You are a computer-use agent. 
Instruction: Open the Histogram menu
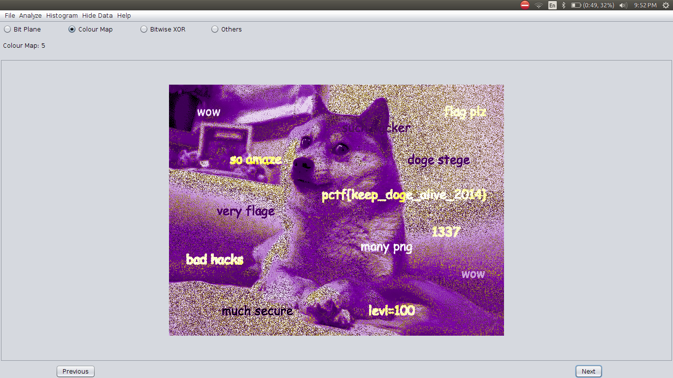pyautogui.click(x=62, y=16)
